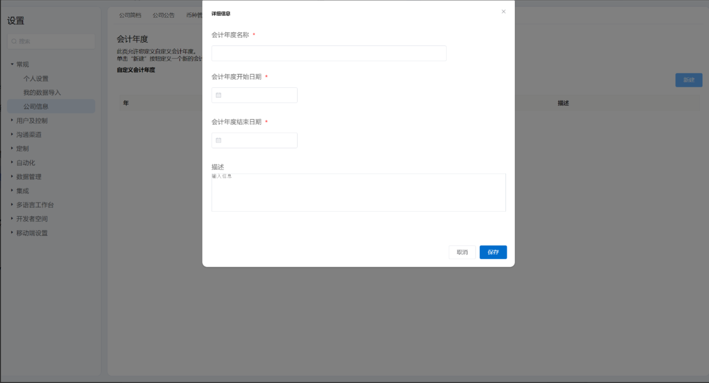The width and height of the screenshot is (709, 383).
Task: Expand the 自动化 tree node
Action: pyautogui.click(x=12, y=162)
